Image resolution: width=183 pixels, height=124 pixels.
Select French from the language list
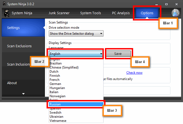click(76, 80)
